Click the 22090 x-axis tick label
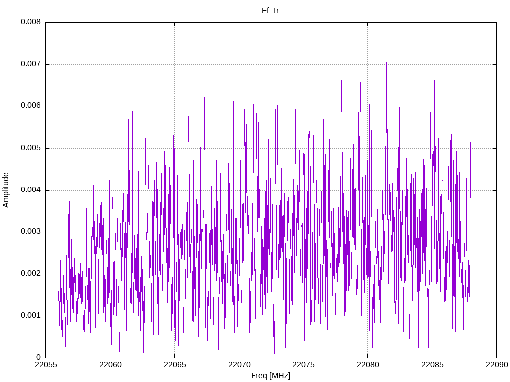This screenshot has height=382, width=510. (x=497, y=365)
